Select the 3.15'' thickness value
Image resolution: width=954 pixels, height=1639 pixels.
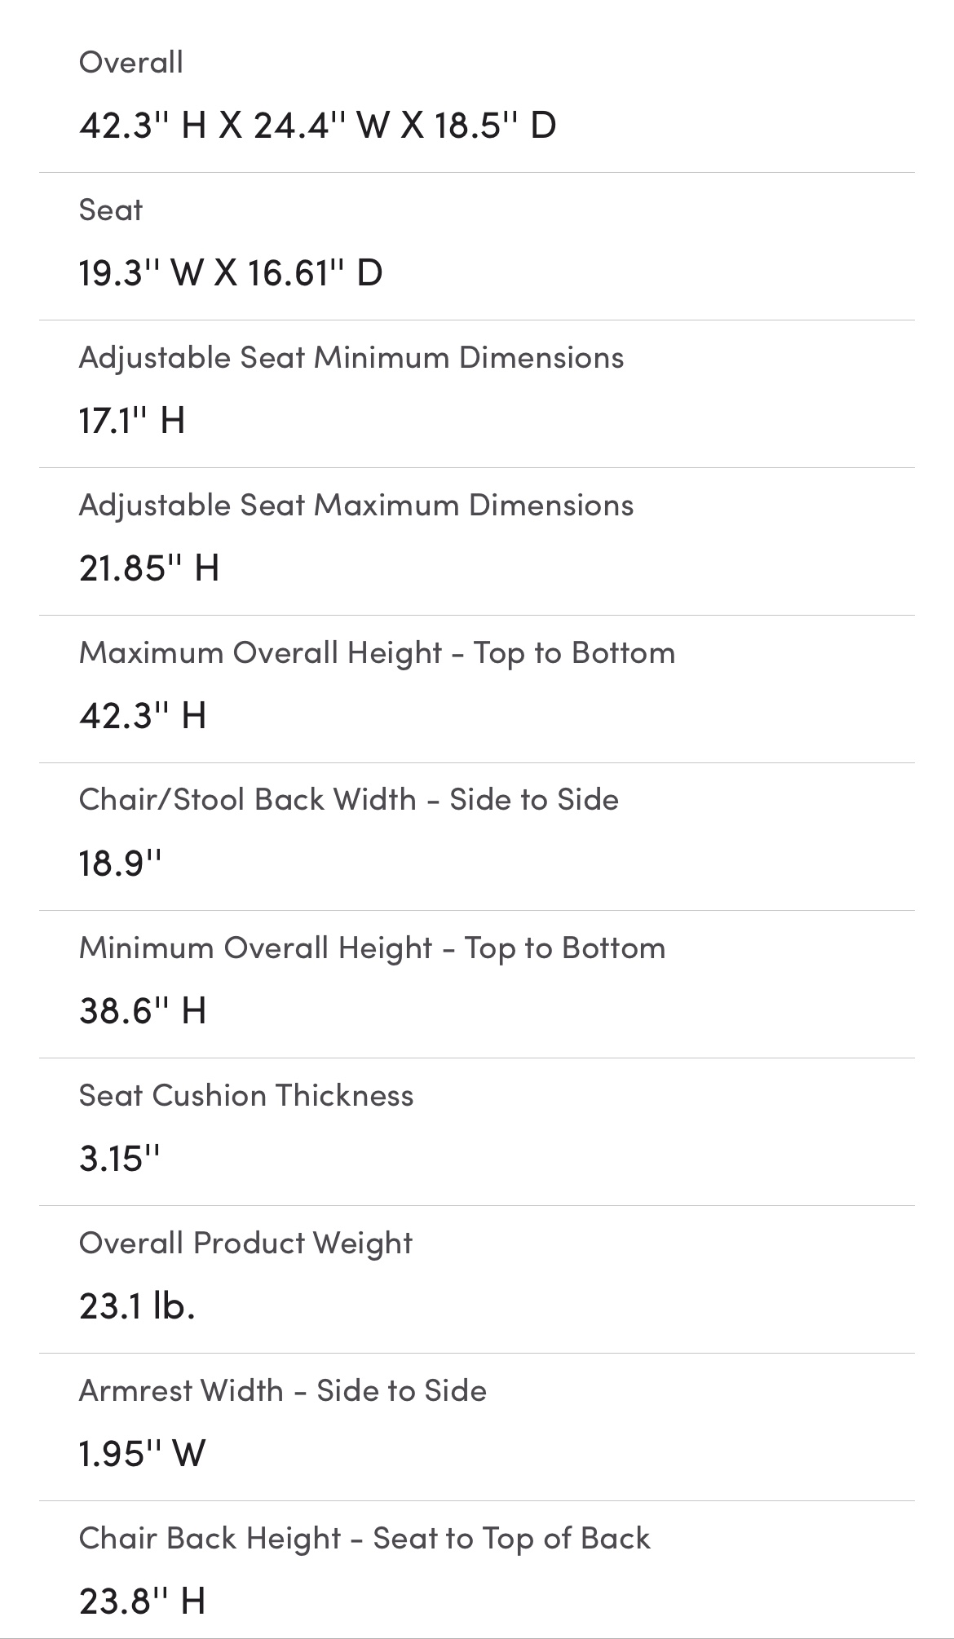(120, 1159)
